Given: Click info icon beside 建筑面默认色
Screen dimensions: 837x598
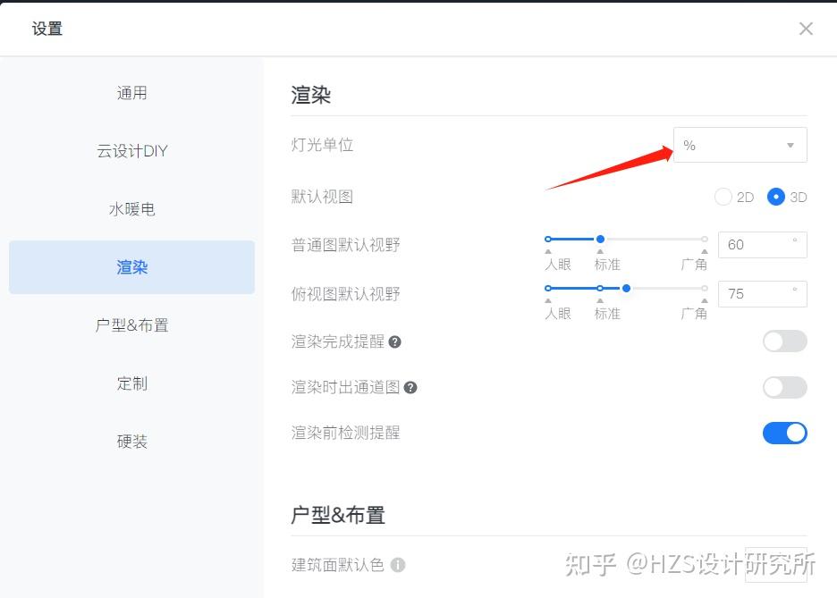Looking at the screenshot, I should coord(398,564).
